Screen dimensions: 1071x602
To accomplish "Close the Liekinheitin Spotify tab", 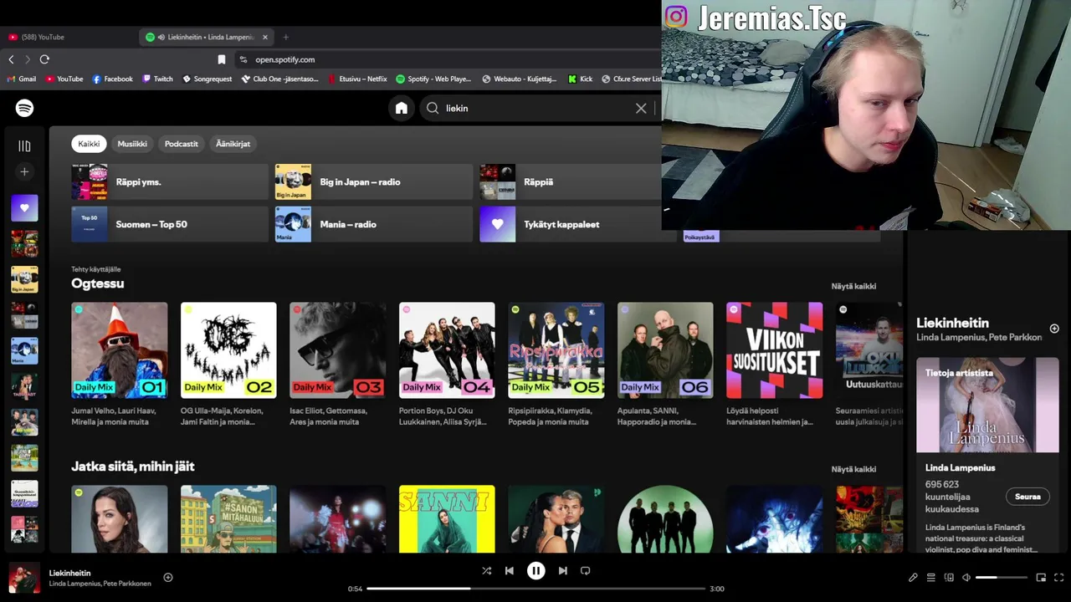I will 265,37.
